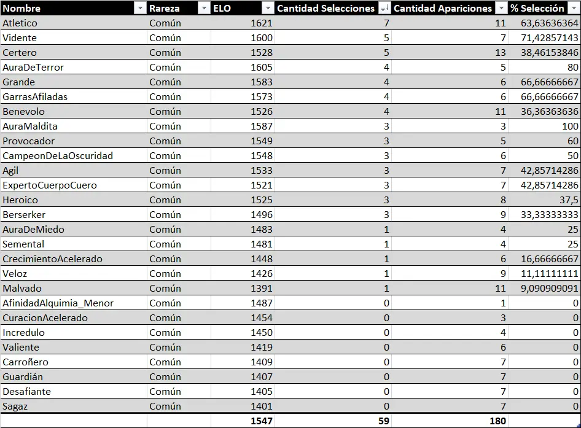Select the CampeonDeLaOscuridad cell

[74, 156]
